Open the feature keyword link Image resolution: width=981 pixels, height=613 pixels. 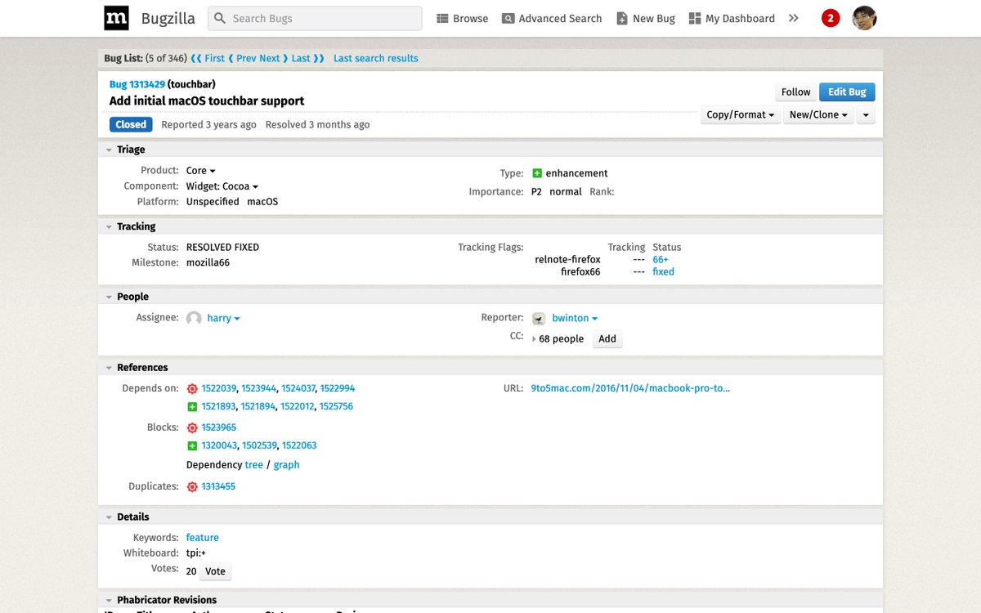(x=202, y=538)
